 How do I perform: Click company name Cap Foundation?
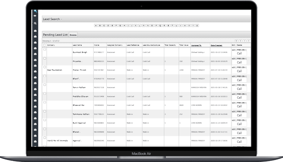[x=55, y=70]
